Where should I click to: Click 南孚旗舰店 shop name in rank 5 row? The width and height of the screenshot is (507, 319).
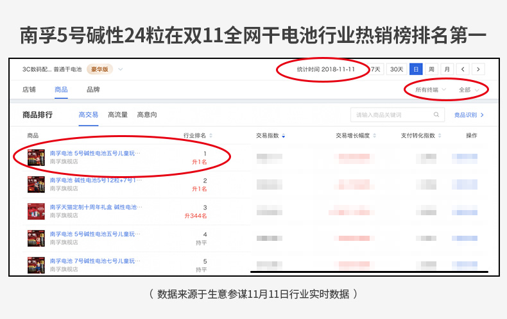click(64, 269)
